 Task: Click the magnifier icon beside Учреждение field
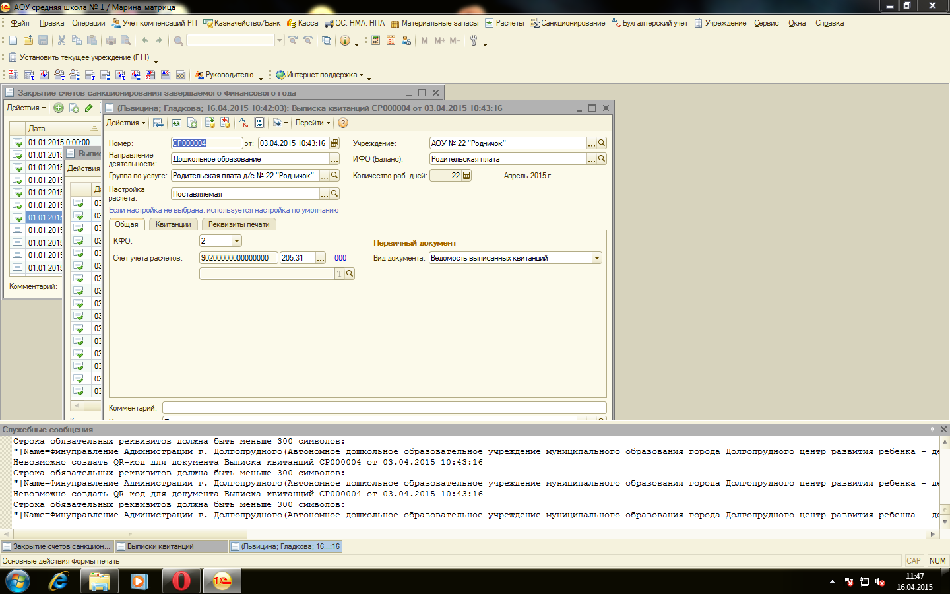click(x=602, y=143)
